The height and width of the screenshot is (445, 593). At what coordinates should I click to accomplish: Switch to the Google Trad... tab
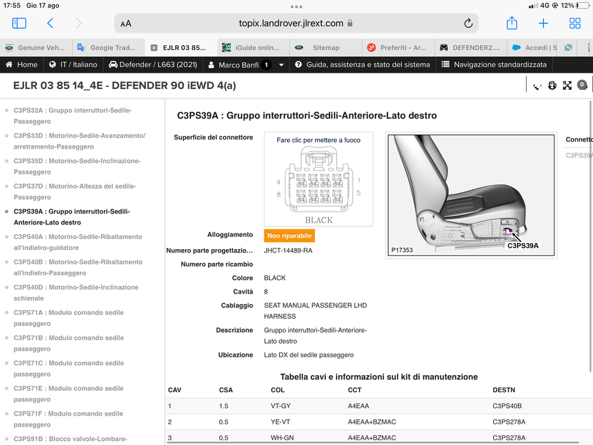pyautogui.click(x=109, y=48)
